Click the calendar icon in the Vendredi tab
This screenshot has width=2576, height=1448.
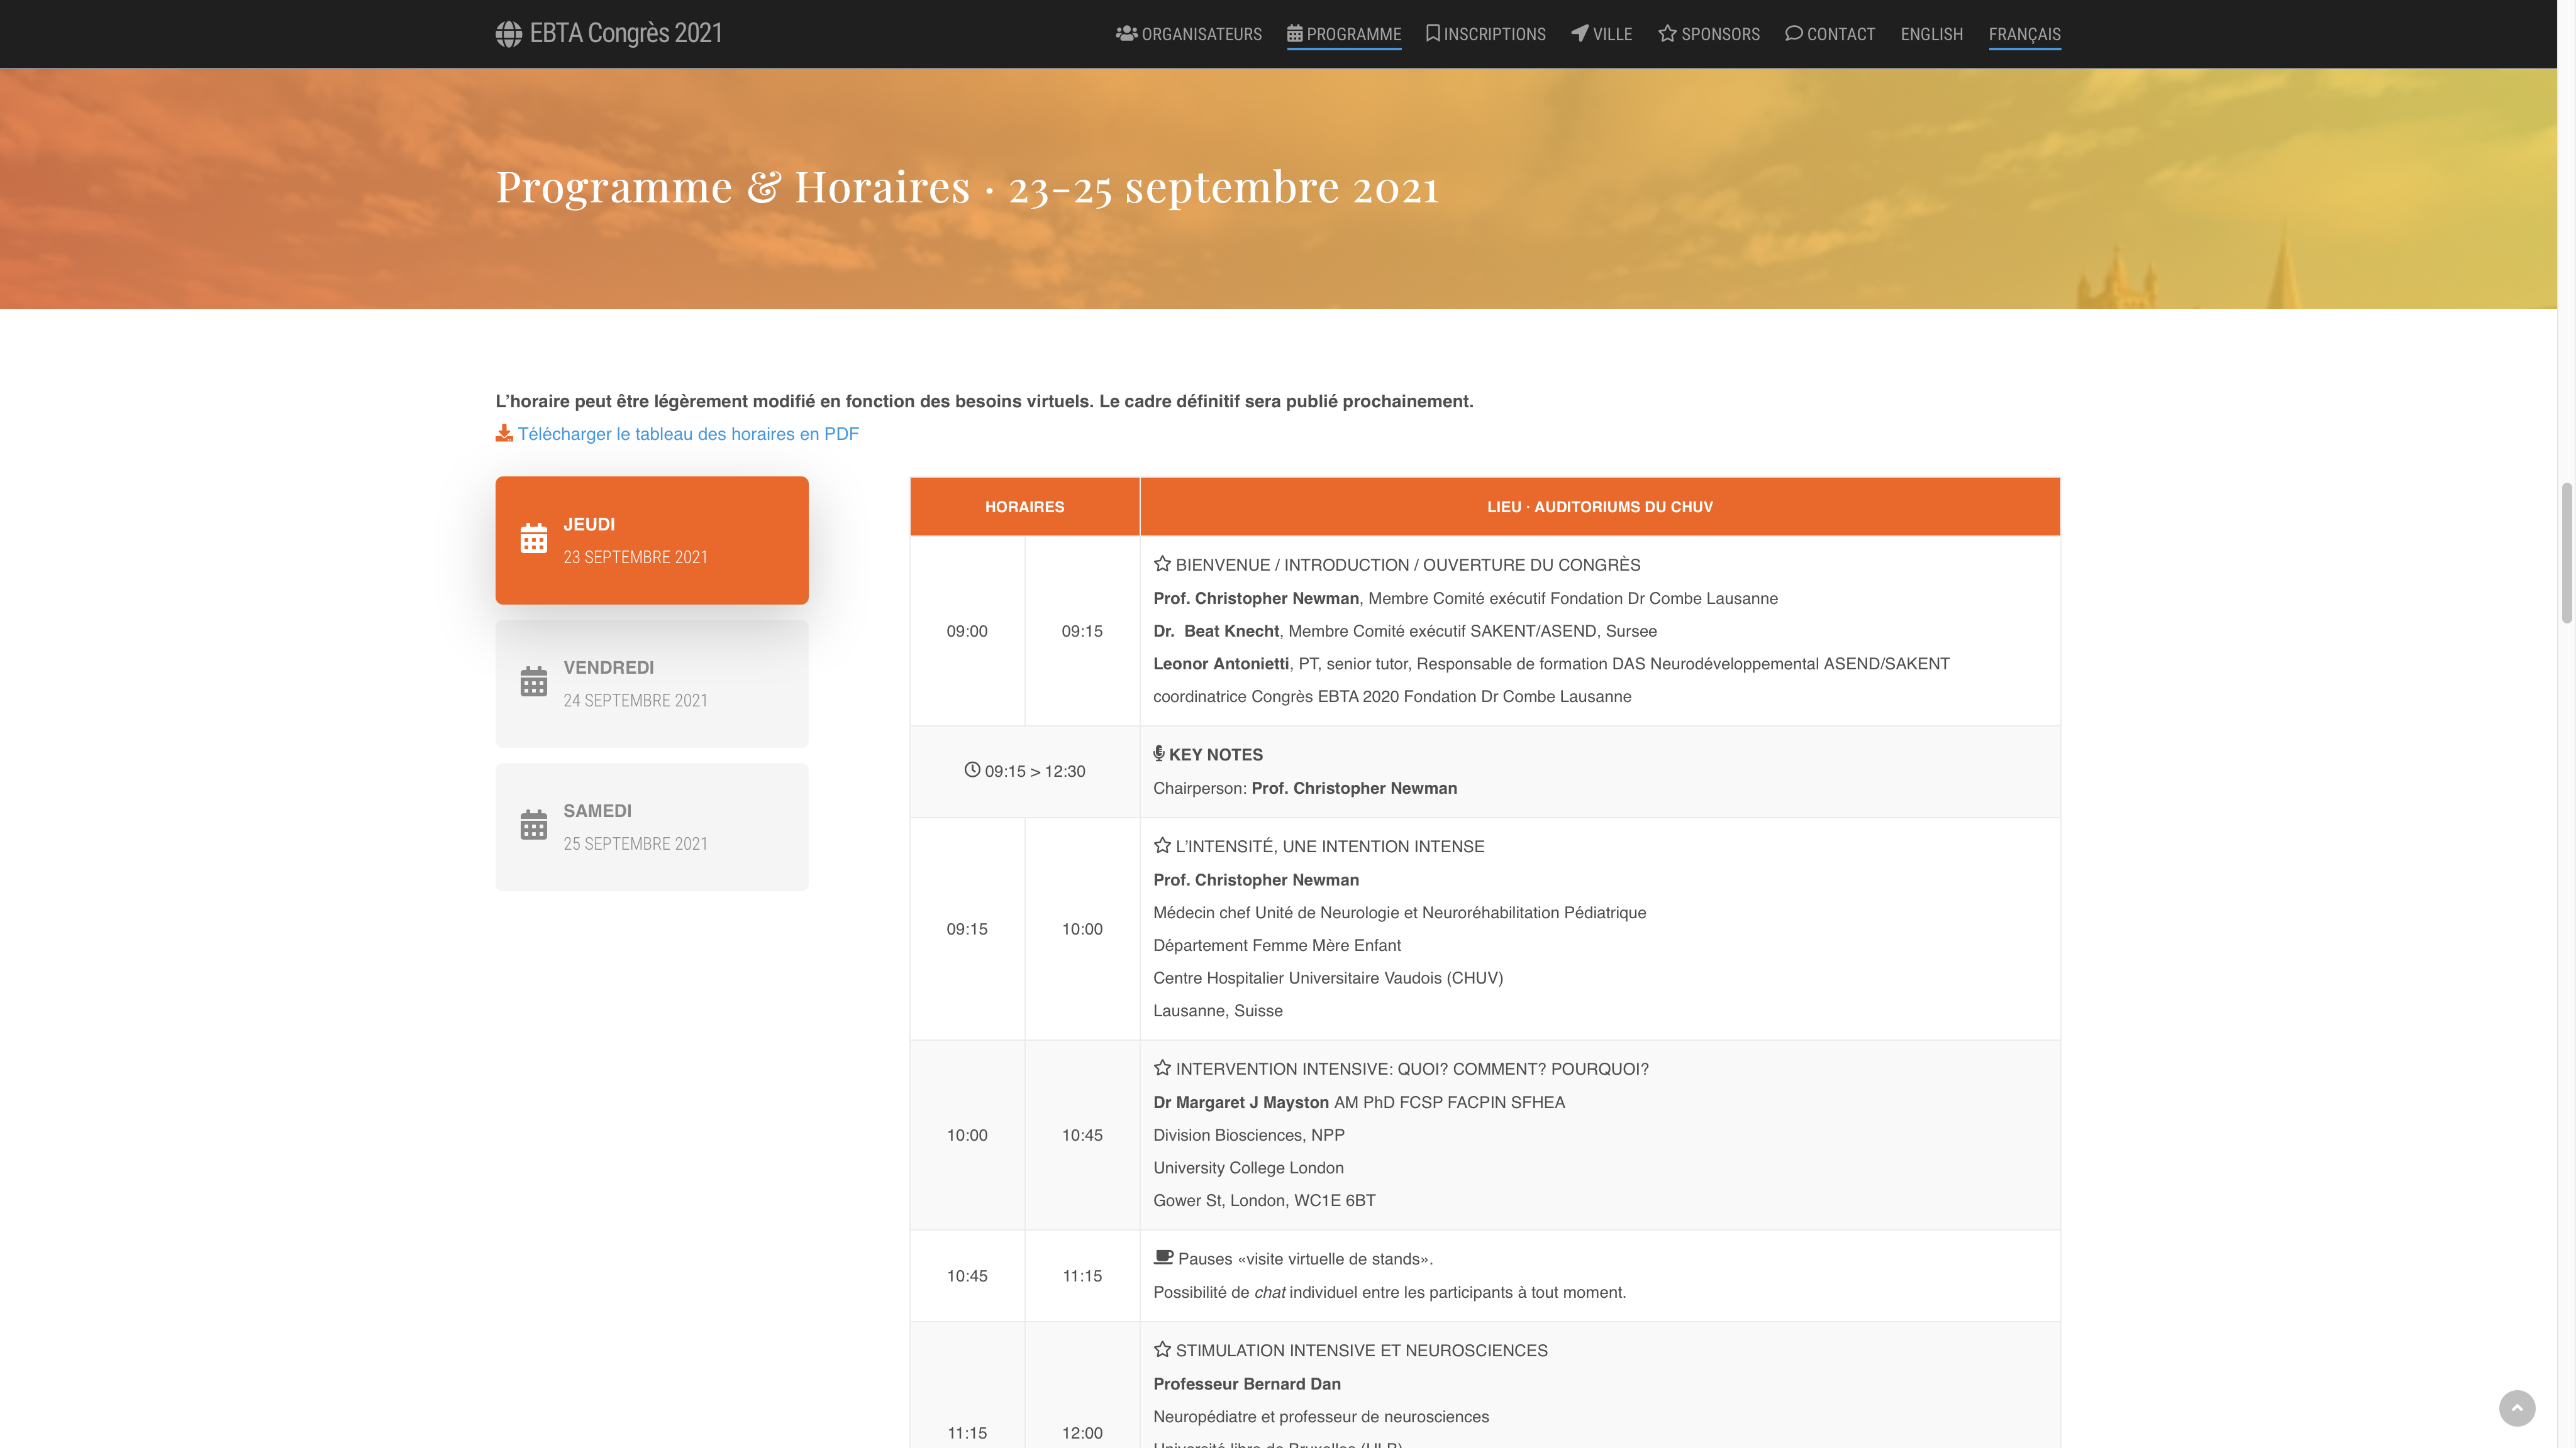pos(533,683)
